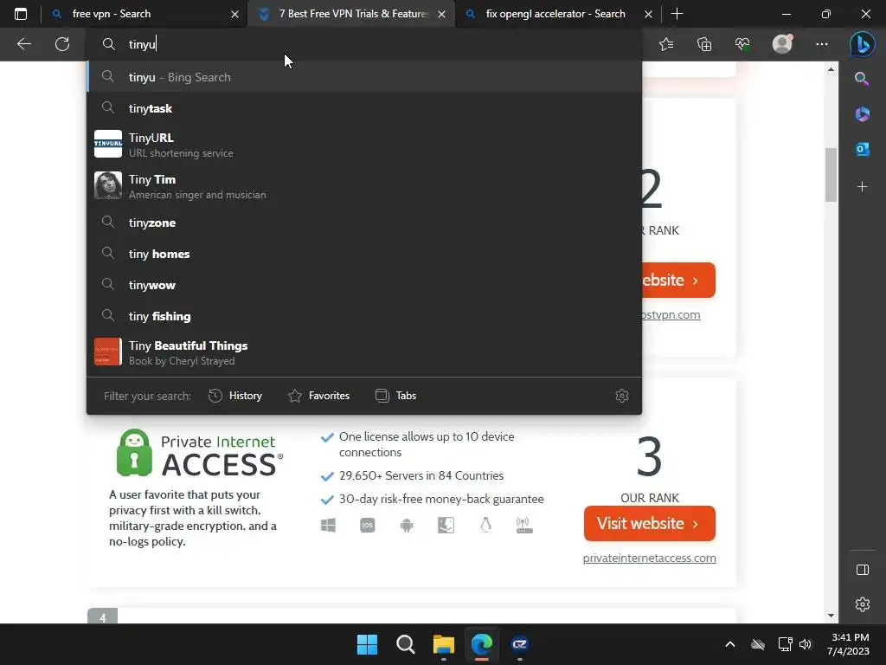
Task: Open Bing Chat icon in sidebar
Action: click(x=863, y=45)
